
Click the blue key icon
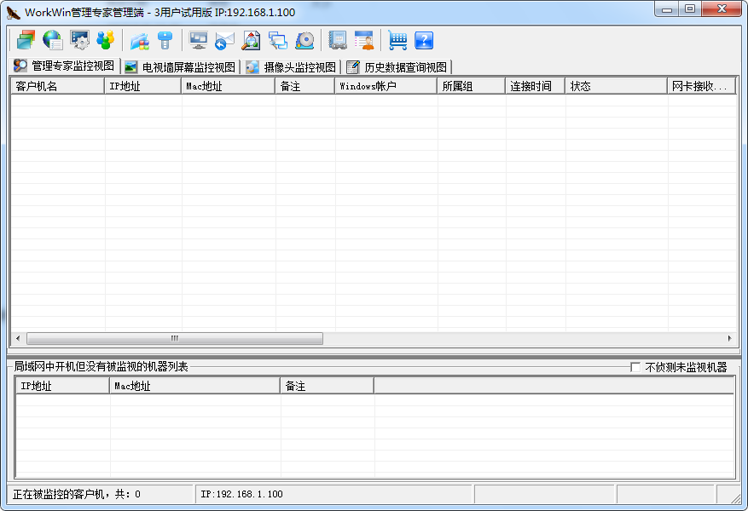165,39
